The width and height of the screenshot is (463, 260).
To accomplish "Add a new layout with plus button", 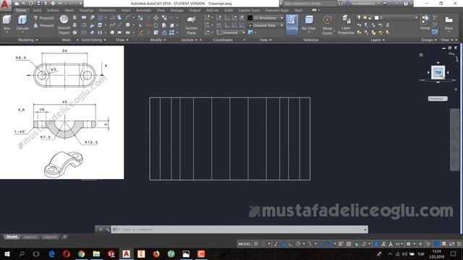I will [64, 237].
